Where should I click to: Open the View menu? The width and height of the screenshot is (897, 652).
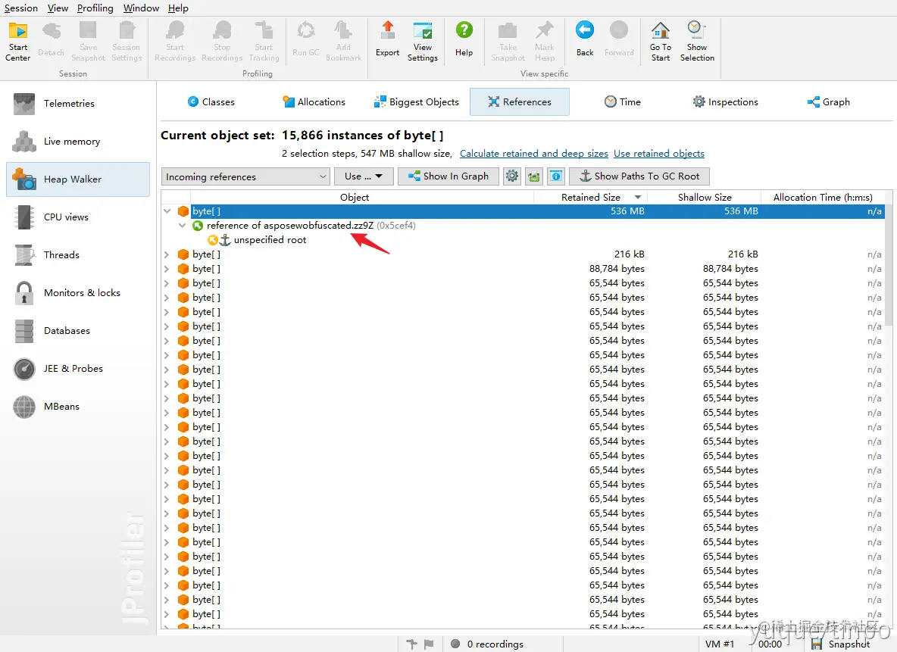tap(58, 8)
